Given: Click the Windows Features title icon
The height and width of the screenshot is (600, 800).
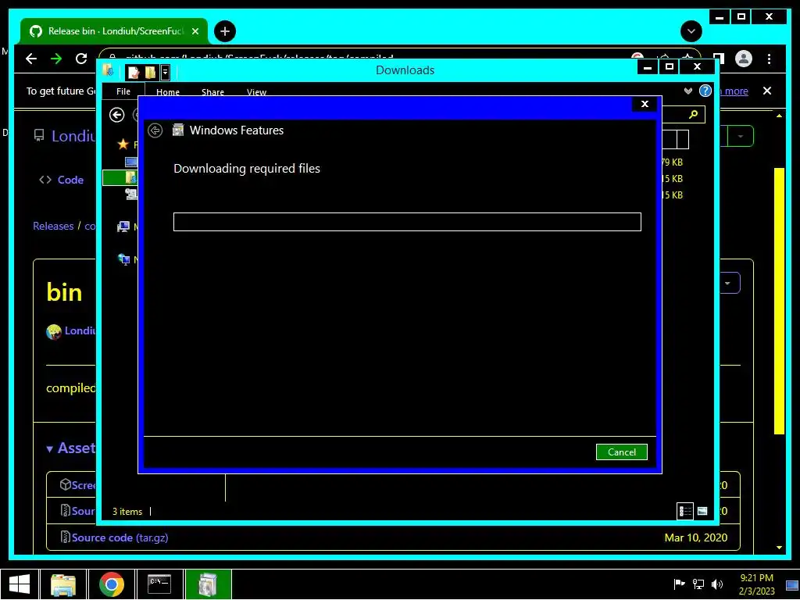Looking at the screenshot, I should coord(178,130).
